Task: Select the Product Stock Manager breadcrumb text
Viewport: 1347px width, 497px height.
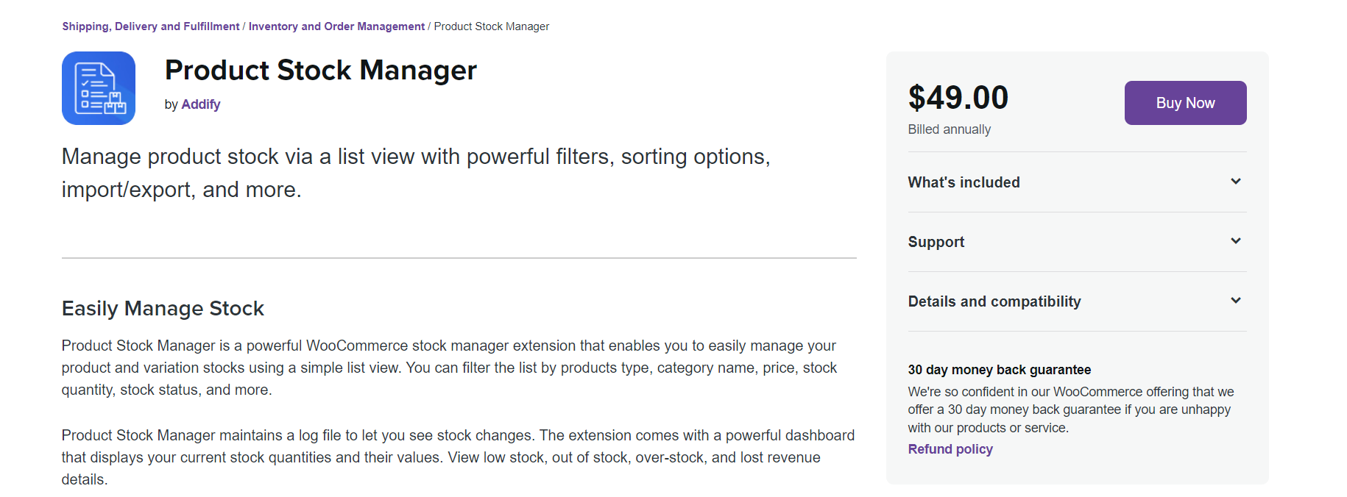Action: pos(492,26)
